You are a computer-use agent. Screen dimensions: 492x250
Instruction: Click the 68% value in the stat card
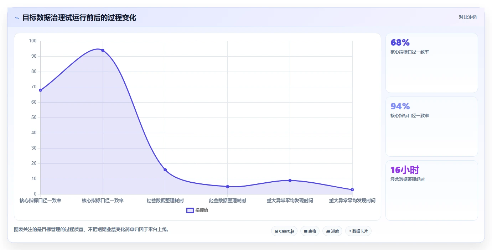tap(400, 43)
